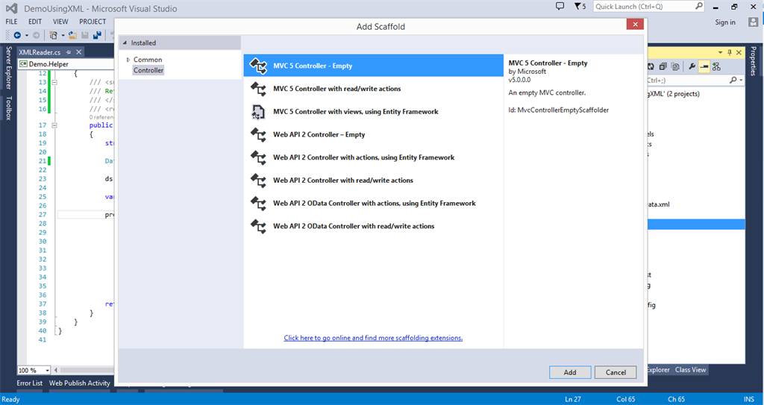Click the Save All toolbar icon
The height and width of the screenshot is (405, 764).
97,35
